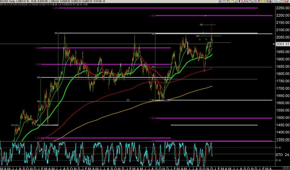Select the magenta extension line at 1500

pos(214,118)
